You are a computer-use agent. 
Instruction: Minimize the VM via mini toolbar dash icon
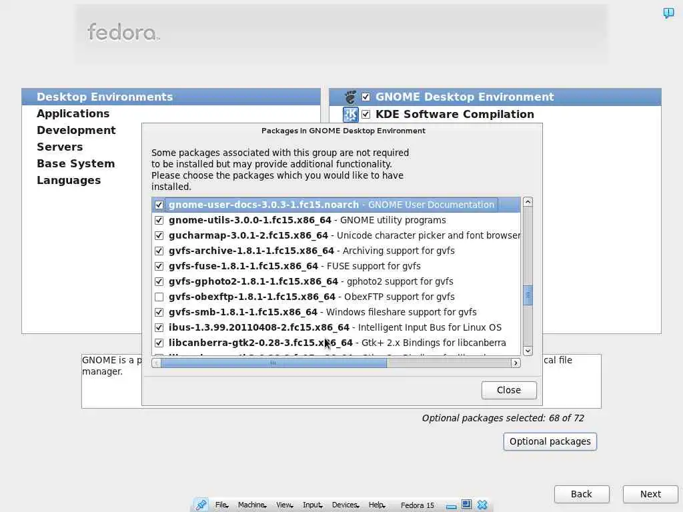coord(452,507)
